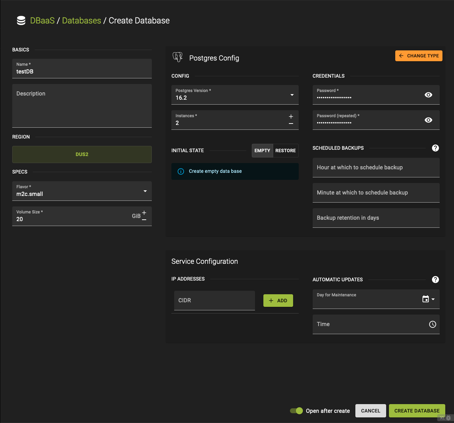Show the Password field contents
This screenshot has width=454, height=423.
click(x=428, y=95)
